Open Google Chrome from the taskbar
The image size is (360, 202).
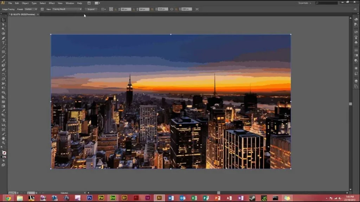coord(8,198)
